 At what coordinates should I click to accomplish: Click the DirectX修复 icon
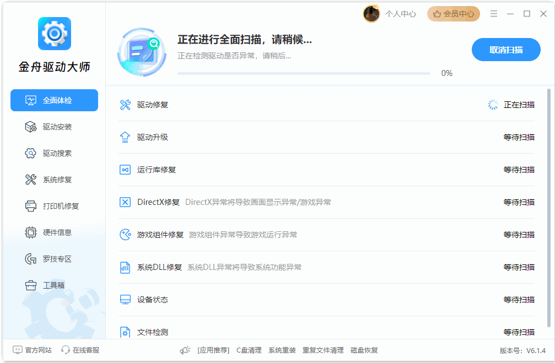point(125,202)
